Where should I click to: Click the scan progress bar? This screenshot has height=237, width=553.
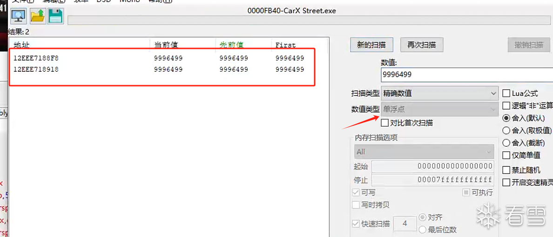point(310,20)
